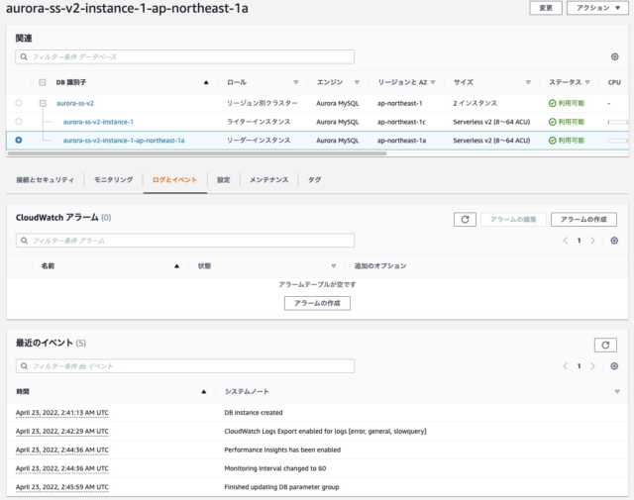Image resolution: width=634 pixels, height=500 pixels.
Task: Focus the alarms filter input field
Action: 185,241
